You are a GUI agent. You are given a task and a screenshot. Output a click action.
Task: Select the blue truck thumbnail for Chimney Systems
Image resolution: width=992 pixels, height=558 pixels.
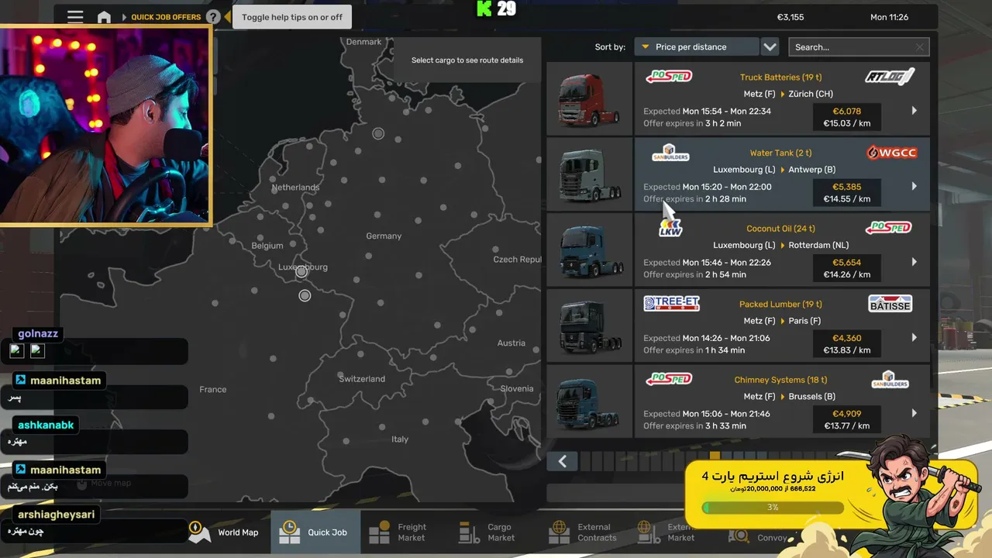590,401
